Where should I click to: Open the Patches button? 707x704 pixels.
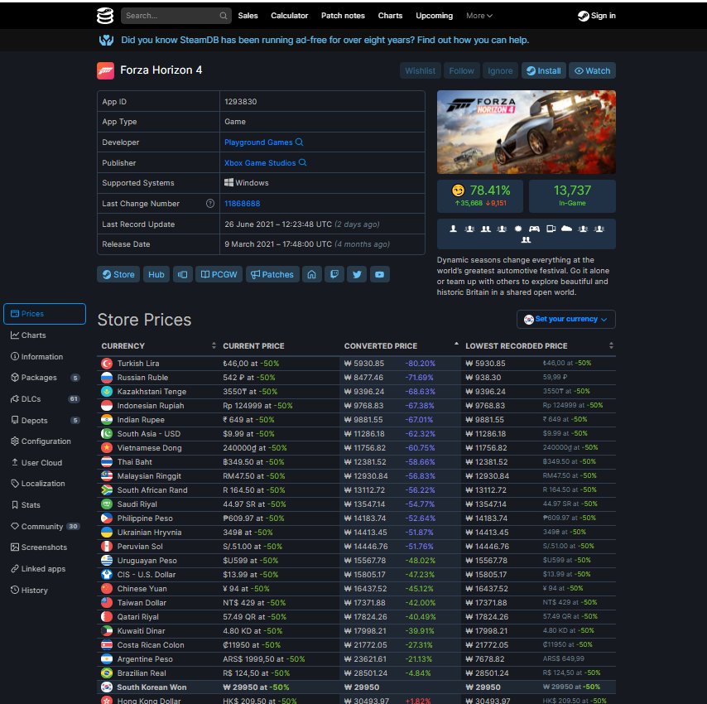click(x=272, y=274)
